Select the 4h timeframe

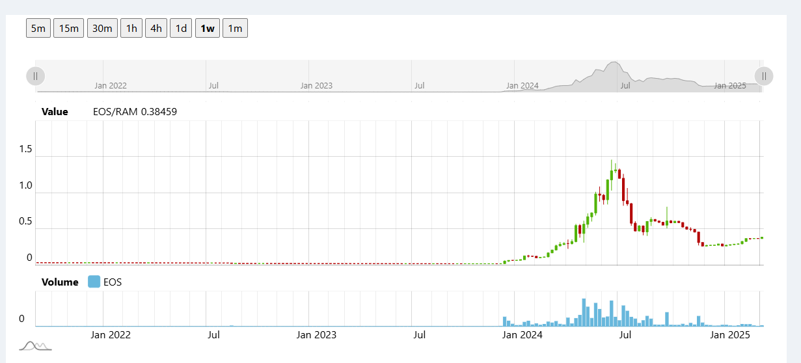pyautogui.click(x=156, y=28)
